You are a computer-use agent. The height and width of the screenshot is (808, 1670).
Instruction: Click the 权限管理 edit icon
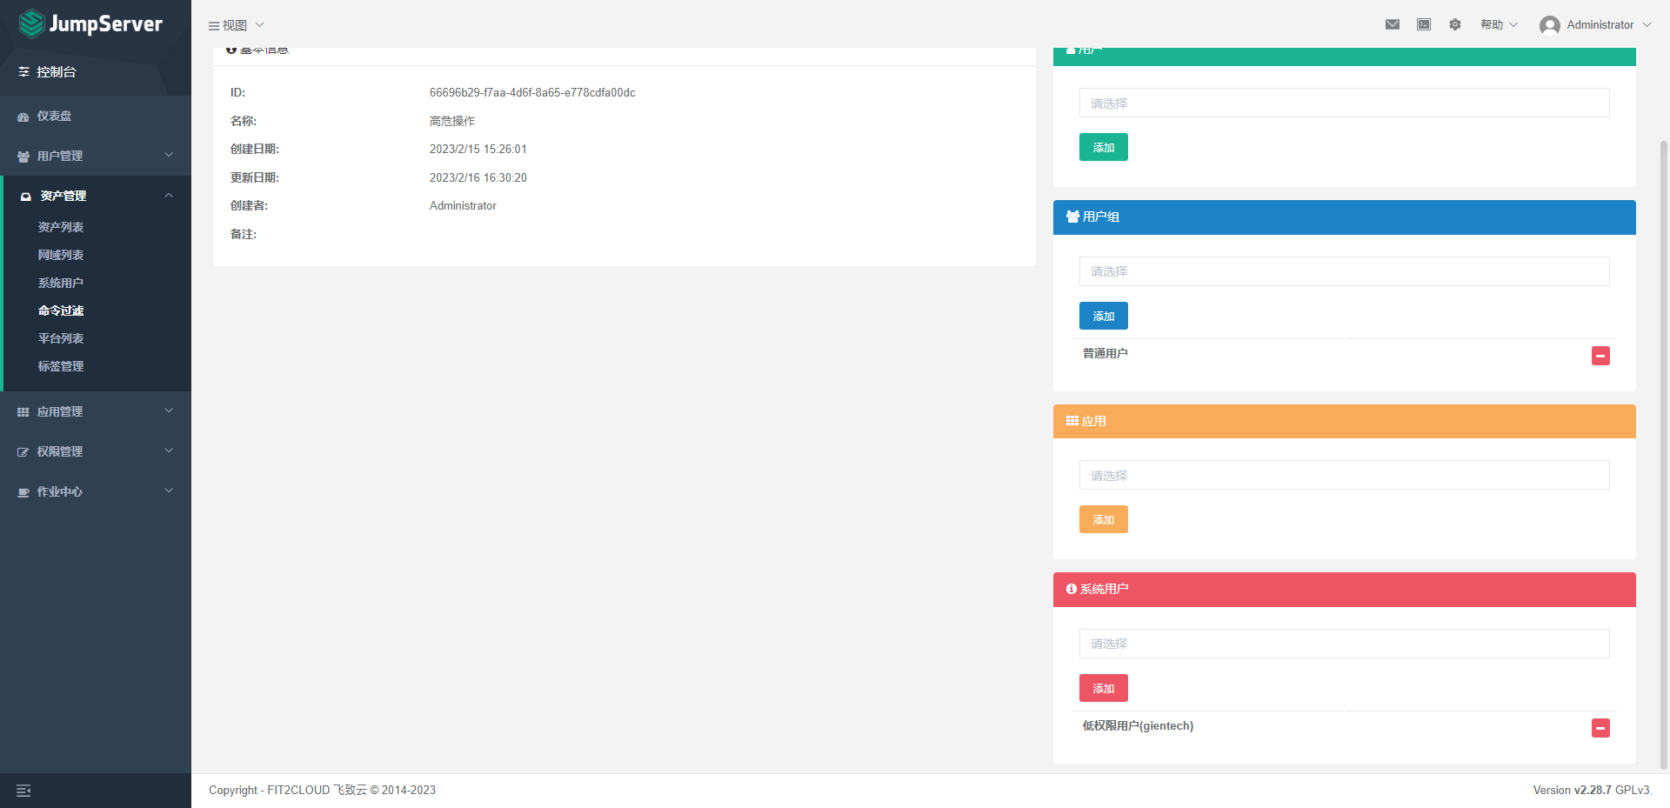[23, 452]
